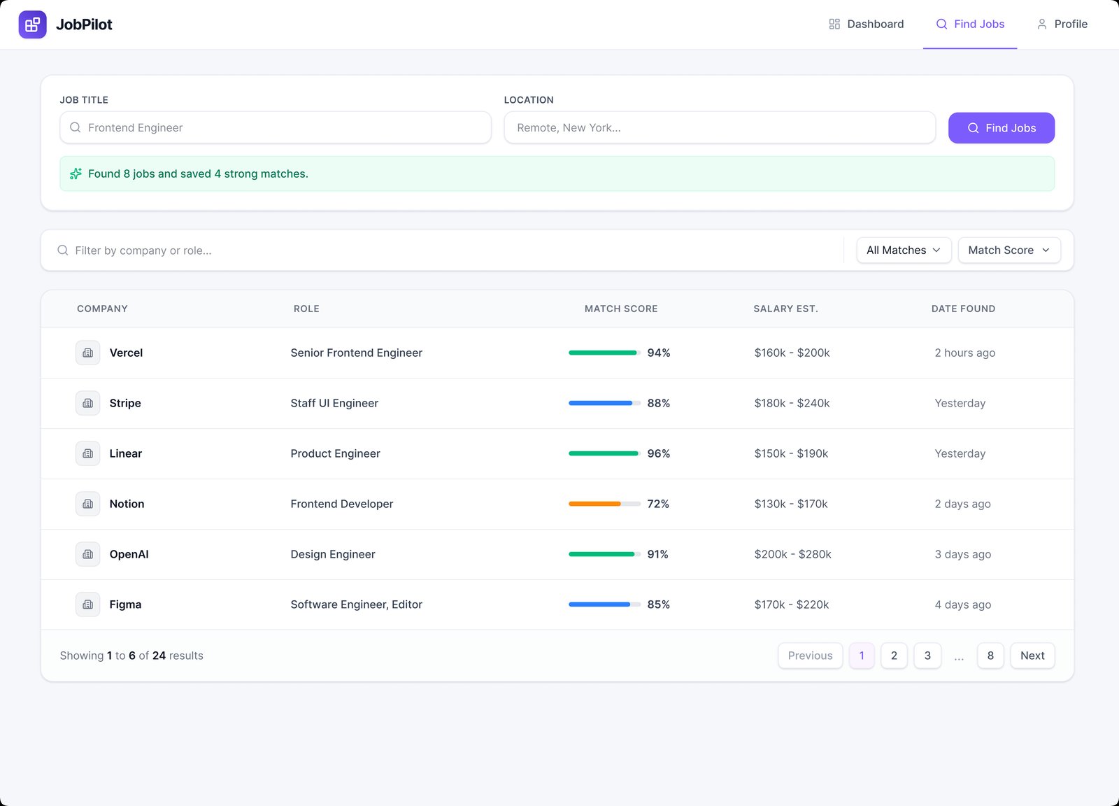Click the $130k - $170k salary cell
Image resolution: width=1119 pixels, height=806 pixels.
pos(791,504)
